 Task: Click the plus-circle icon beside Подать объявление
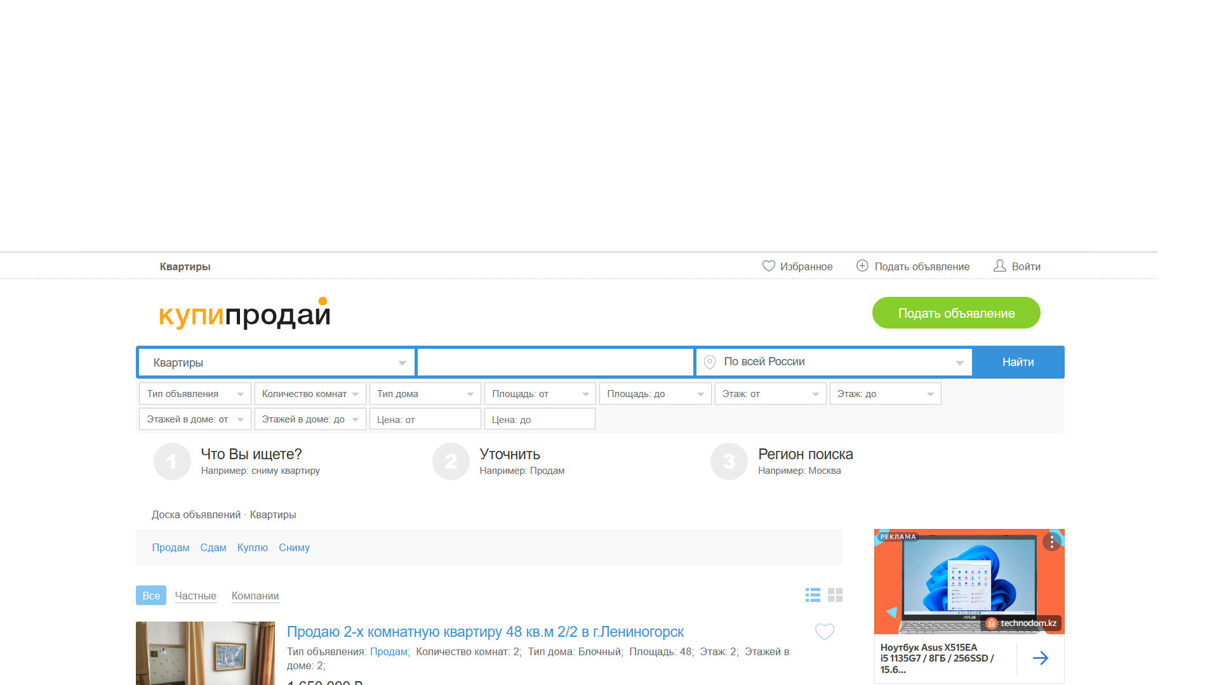pos(862,266)
